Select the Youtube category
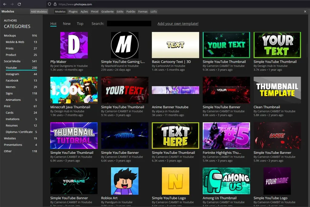This screenshot has height=207, width=310. tap(21, 68)
